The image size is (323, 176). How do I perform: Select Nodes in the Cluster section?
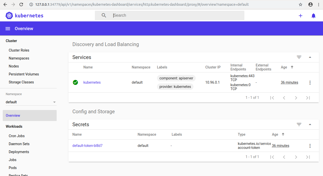pos(14,66)
